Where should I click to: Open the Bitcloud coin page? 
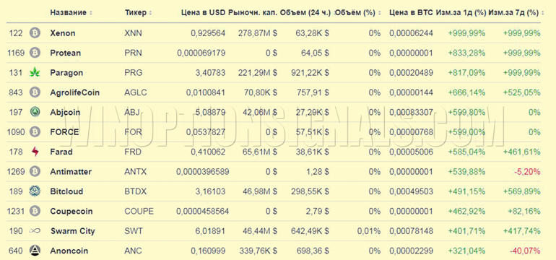click(x=66, y=192)
